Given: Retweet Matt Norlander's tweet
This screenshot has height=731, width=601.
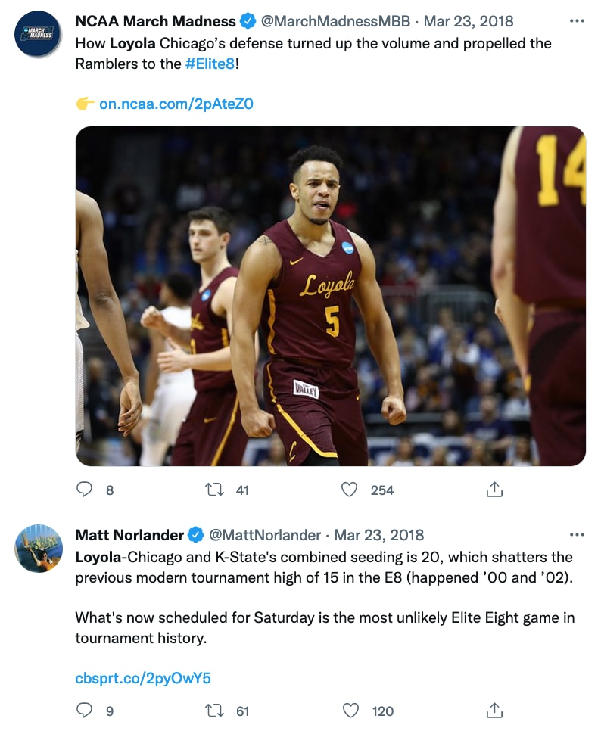Looking at the screenshot, I should point(216,711).
